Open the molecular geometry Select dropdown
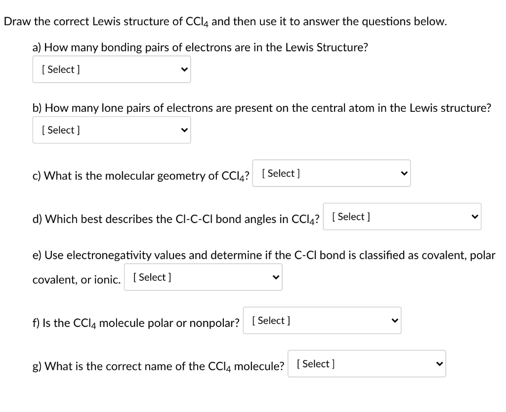Viewport: 506px width, 412px height. [331, 173]
